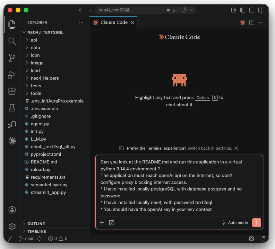Image resolution: width=275 pixels, height=249 pixels.
Task: Open reload.py file
Action: (55, 169)
